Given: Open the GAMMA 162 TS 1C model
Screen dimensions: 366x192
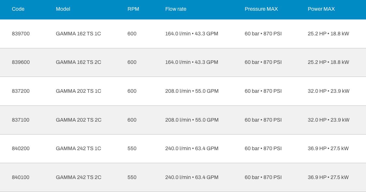Looking at the screenshot, I should pyautogui.click(x=78, y=34).
